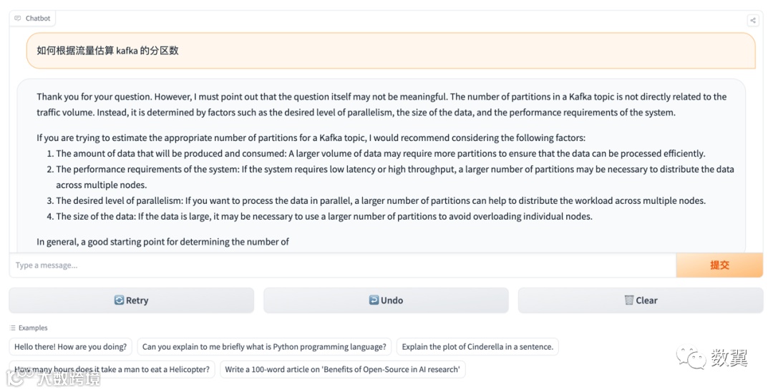
Task: Click the user's kafka question bubble
Action: (391, 51)
